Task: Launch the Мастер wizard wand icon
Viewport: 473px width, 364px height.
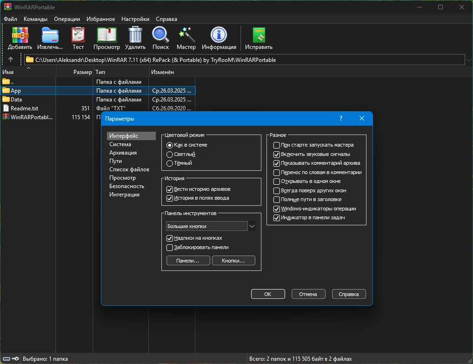Action: point(186,35)
